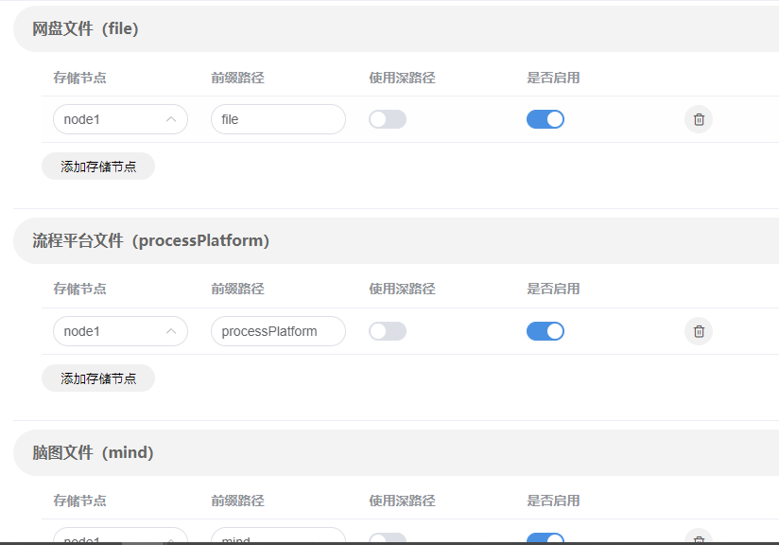
Task: Click chevron arrow in file's node1 selector
Action: [x=171, y=119]
